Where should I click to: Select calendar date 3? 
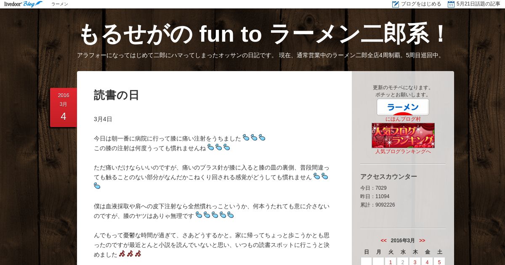click(415, 262)
